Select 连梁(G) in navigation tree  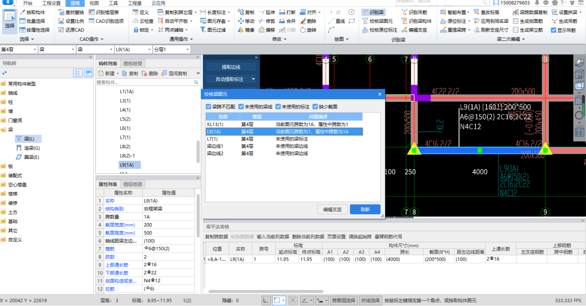coord(28,148)
